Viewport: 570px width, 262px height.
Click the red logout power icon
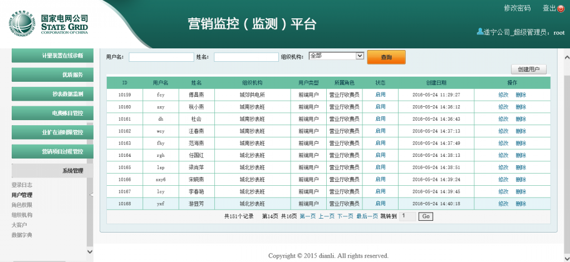click(561, 9)
